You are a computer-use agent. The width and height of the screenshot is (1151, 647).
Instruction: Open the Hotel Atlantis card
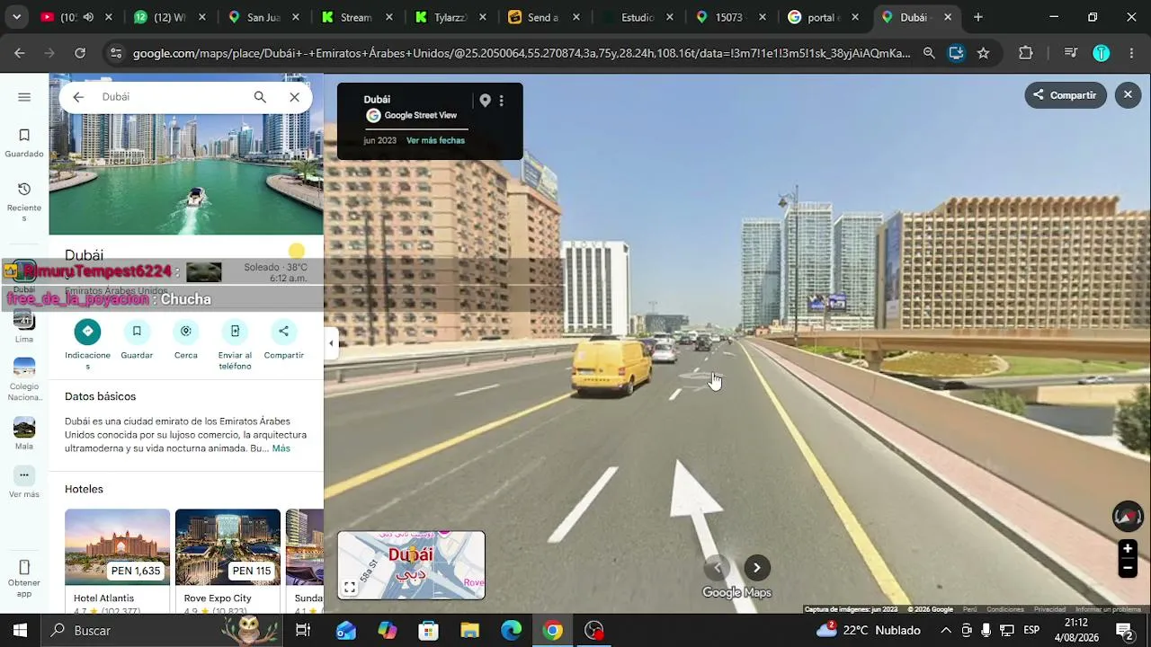pyautogui.click(x=117, y=561)
